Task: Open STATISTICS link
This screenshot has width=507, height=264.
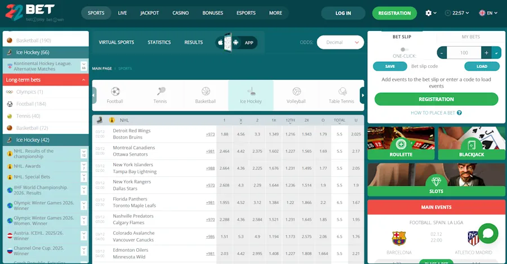Action: (x=159, y=43)
